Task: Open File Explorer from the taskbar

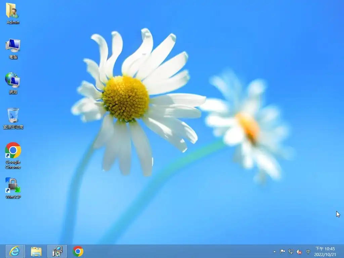Action: coord(36,251)
